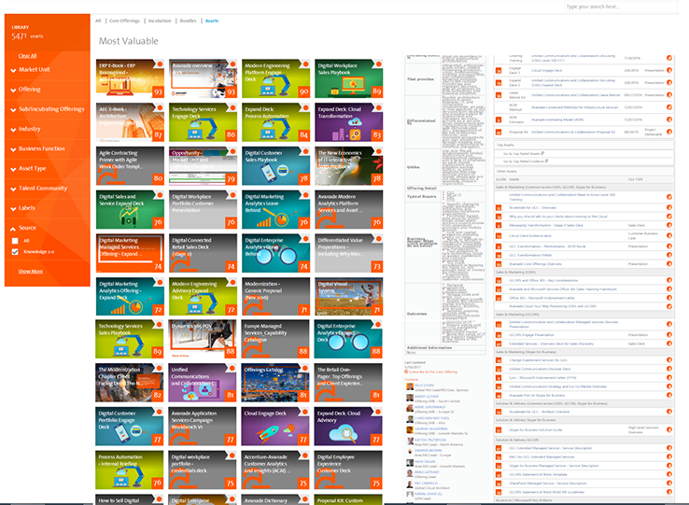This screenshot has height=505, width=689.
Task: Click orange icon beside UCC Transformation Pitfalls
Action: [x=668, y=255]
